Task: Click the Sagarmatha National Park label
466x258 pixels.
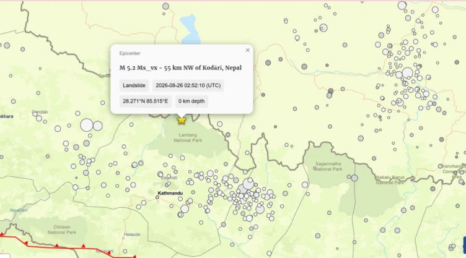Action: (x=328, y=166)
